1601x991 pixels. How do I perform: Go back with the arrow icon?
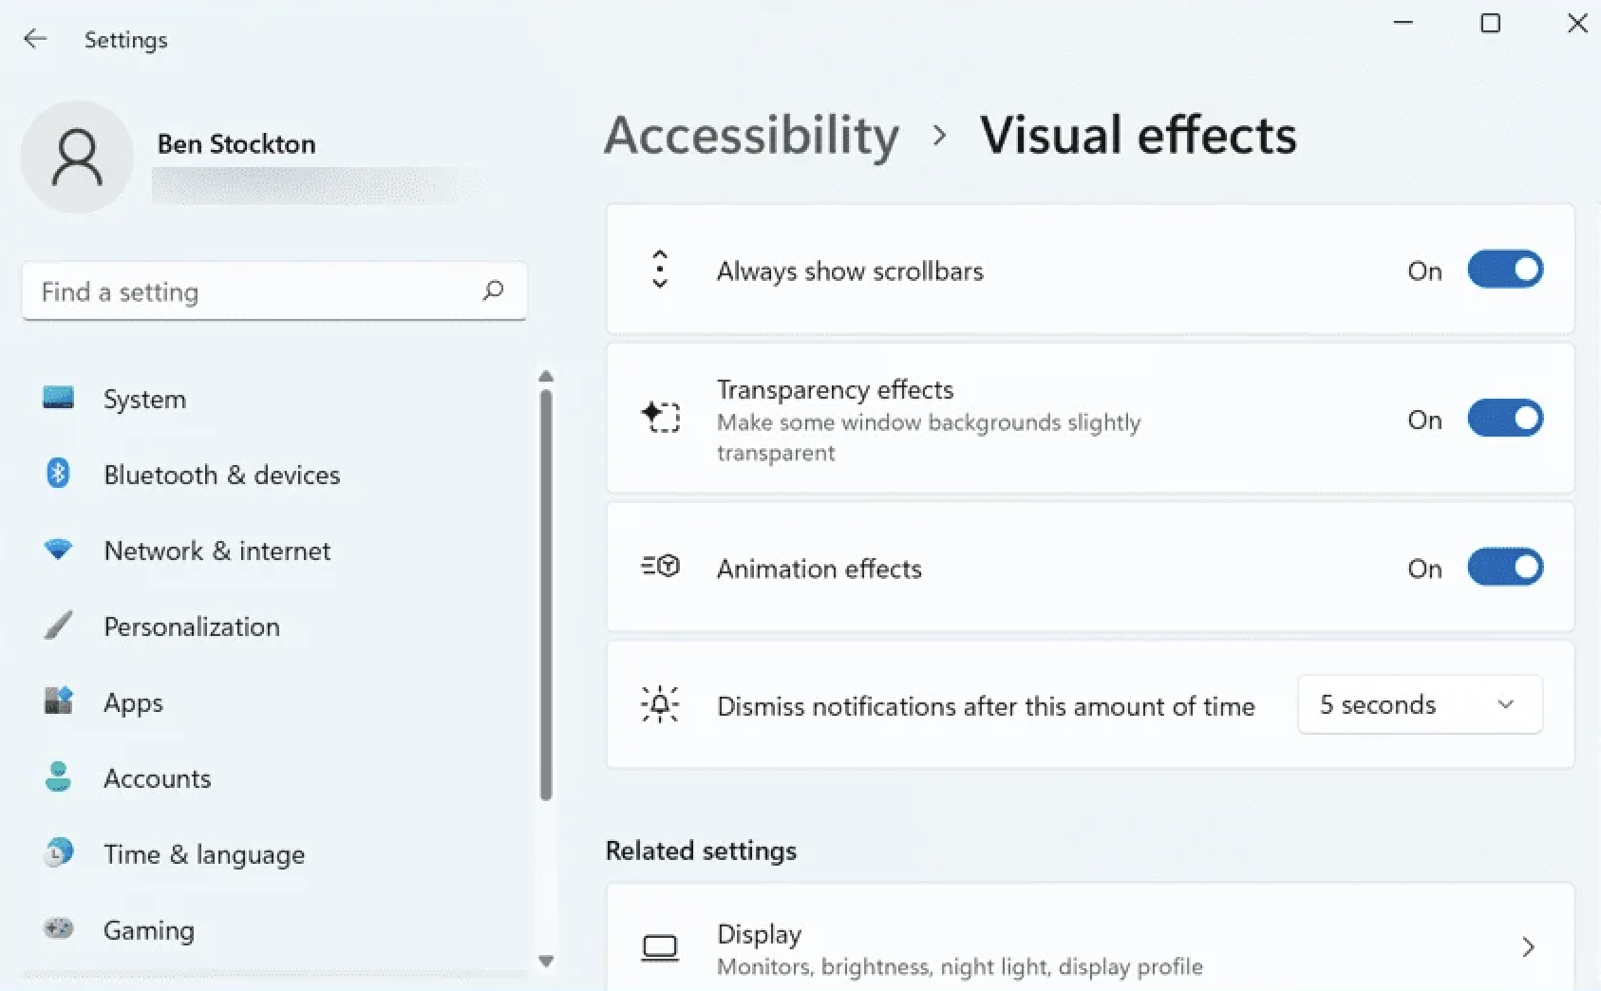[35, 39]
